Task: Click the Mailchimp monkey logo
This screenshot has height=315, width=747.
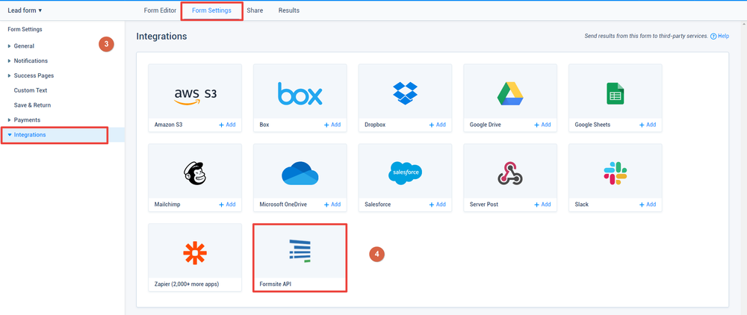Action: click(x=195, y=172)
